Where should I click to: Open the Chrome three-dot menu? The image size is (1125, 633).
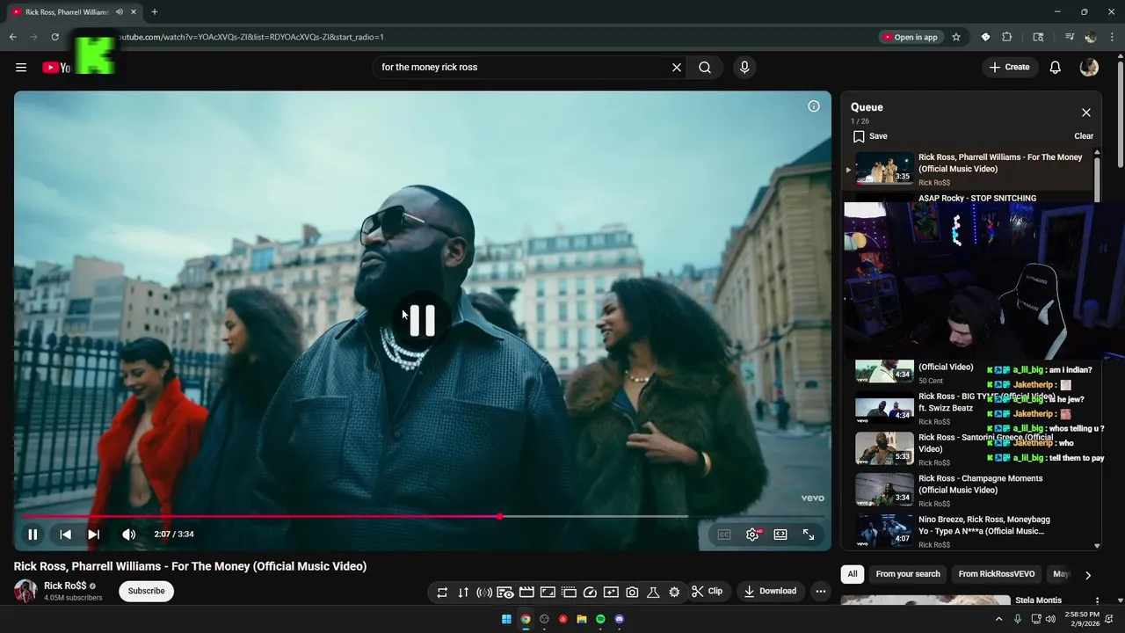tap(1112, 37)
